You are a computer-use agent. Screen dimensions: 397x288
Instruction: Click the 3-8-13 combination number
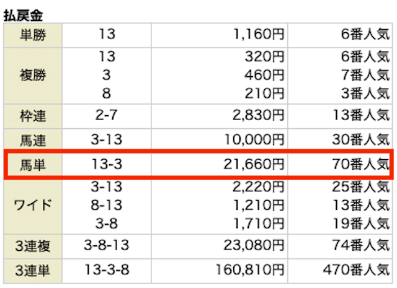107,245
